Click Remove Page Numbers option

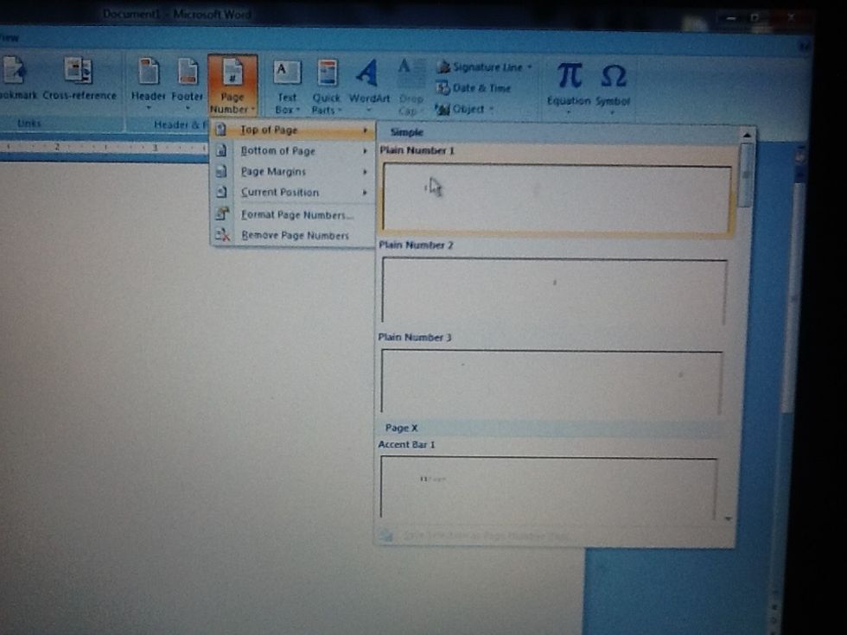pyautogui.click(x=295, y=236)
